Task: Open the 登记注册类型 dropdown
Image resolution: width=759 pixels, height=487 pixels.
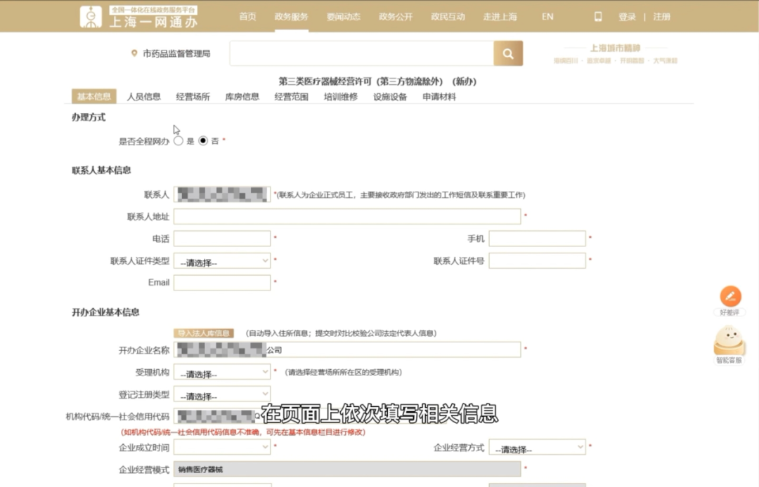Action: coord(222,394)
